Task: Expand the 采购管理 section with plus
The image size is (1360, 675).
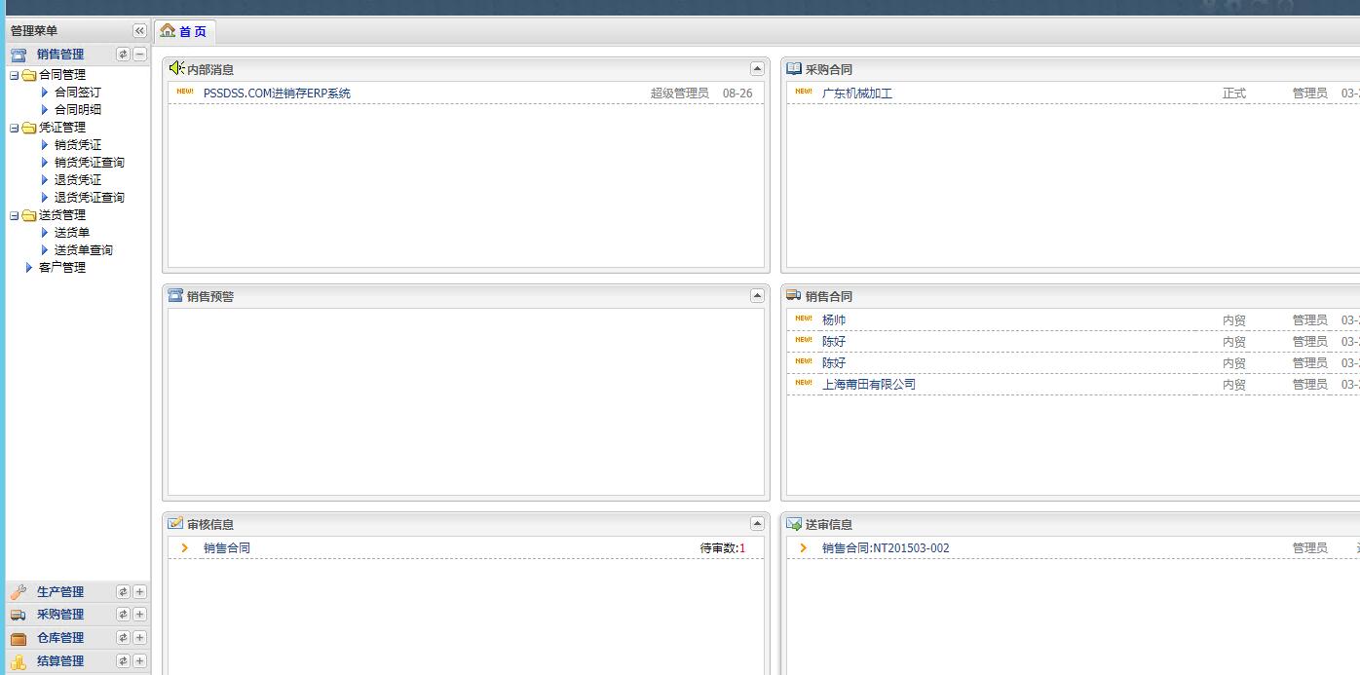Action: click(x=140, y=615)
